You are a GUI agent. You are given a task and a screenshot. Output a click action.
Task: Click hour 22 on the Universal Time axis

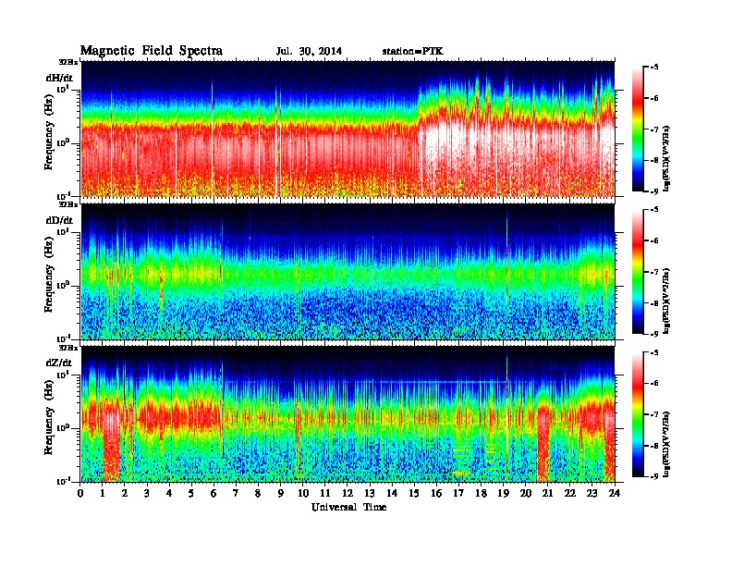pos(570,494)
